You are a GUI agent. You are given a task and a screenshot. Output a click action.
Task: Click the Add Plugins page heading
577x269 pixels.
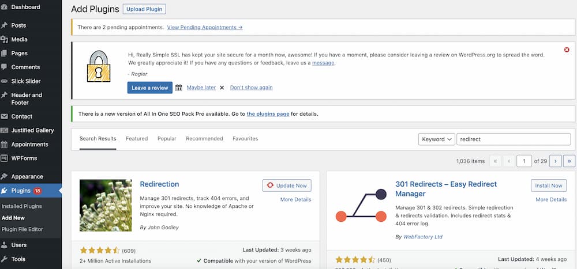[x=95, y=9]
